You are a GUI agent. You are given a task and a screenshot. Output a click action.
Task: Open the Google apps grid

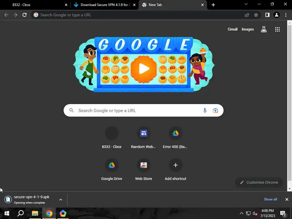click(277, 29)
